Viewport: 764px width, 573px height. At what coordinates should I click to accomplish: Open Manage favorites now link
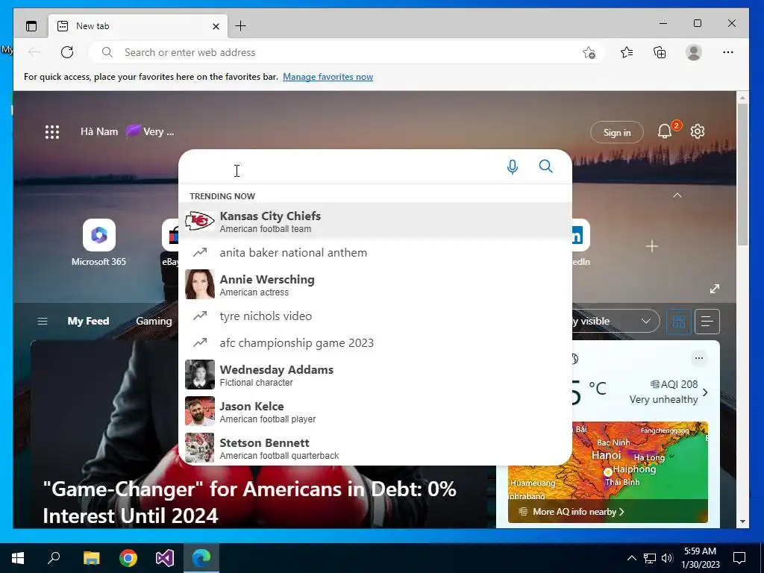[x=328, y=77]
